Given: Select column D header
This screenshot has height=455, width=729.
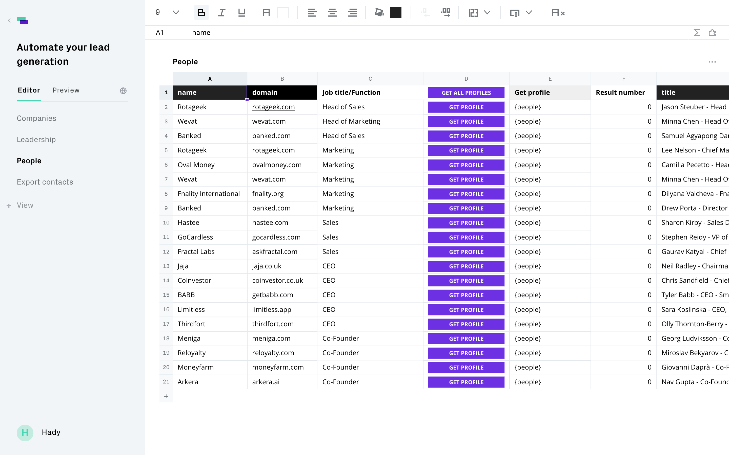Looking at the screenshot, I should click(466, 79).
